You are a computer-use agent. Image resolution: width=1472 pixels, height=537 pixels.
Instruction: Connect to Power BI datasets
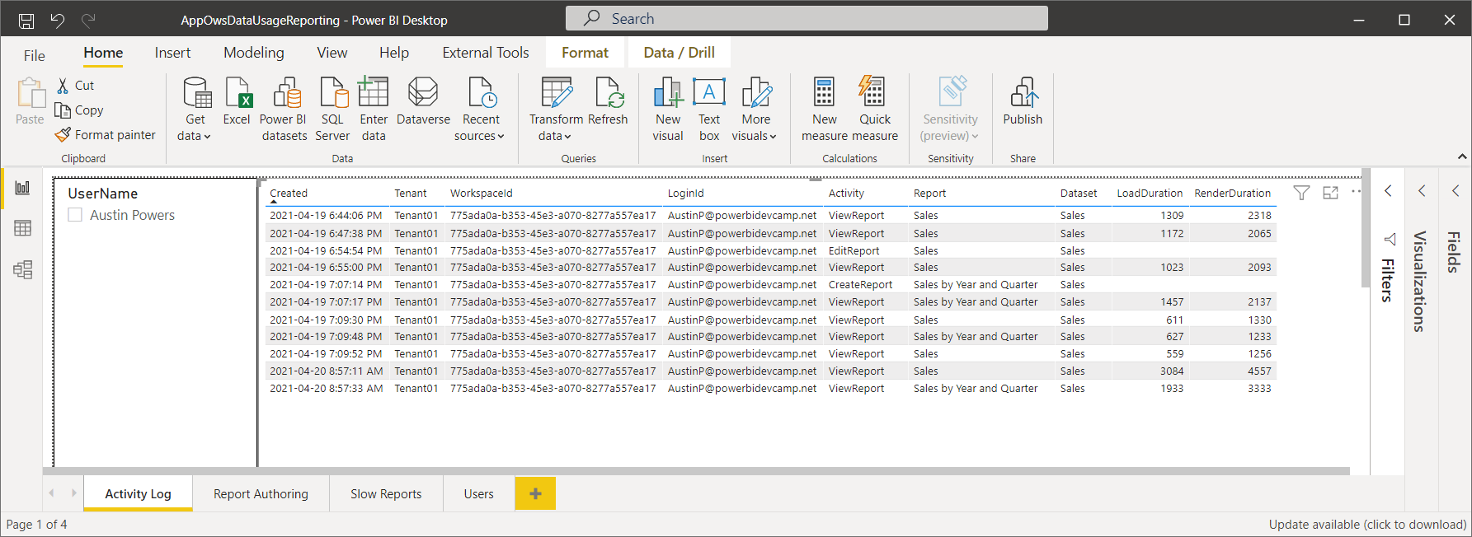pyautogui.click(x=284, y=110)
